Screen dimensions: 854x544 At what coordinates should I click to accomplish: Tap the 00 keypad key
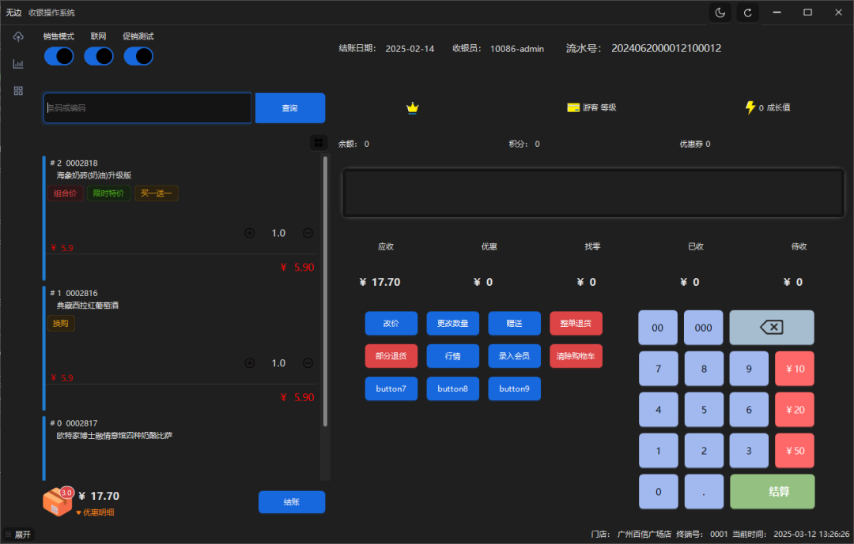[658, 328]
